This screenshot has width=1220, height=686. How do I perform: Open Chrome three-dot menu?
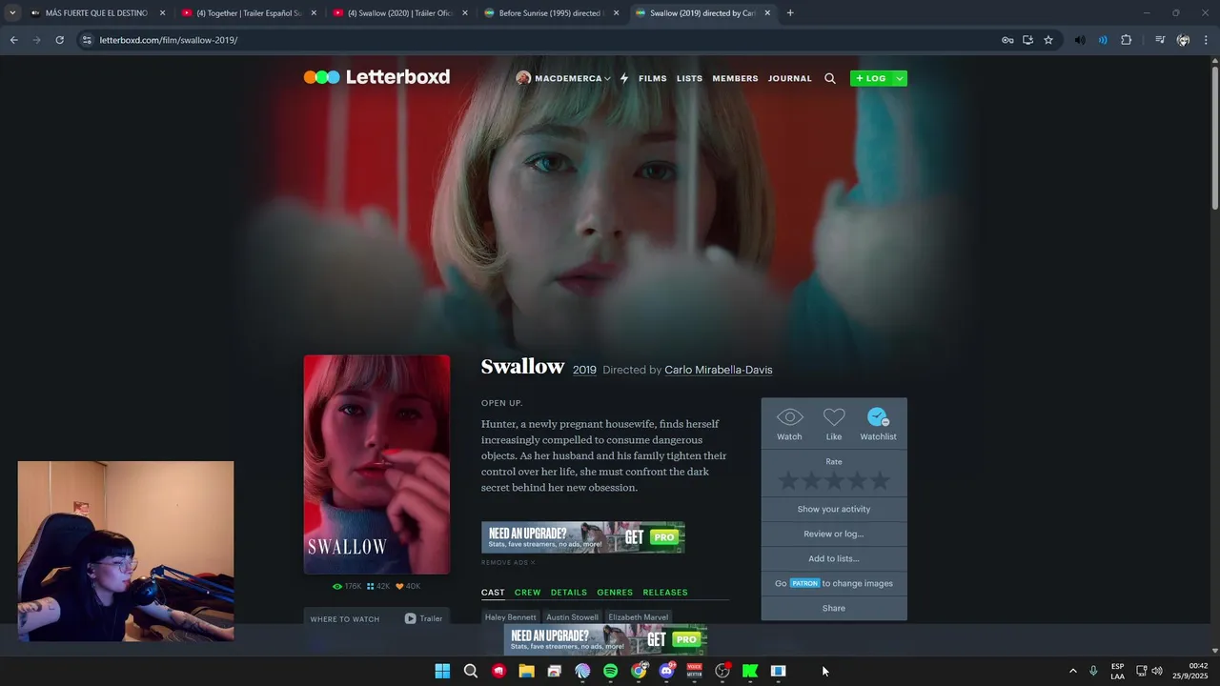click(x=1206, y=40)
